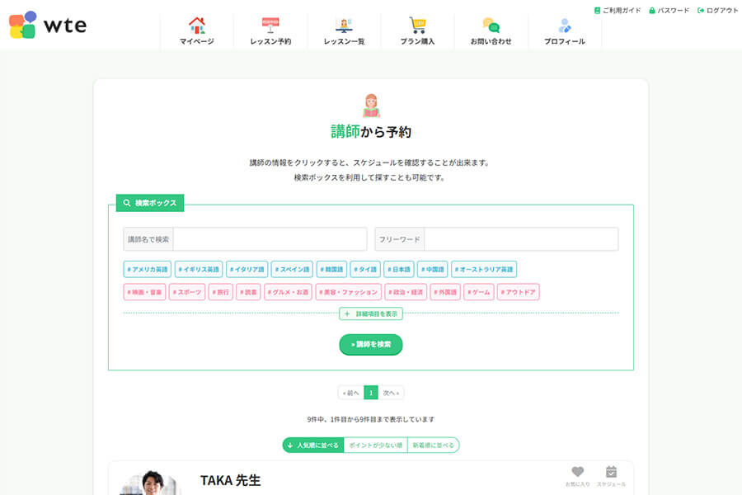Add TAKA 先生 to favorites via heart icon
This screenshot has width=742, height=495.
[x=576, y=472]
